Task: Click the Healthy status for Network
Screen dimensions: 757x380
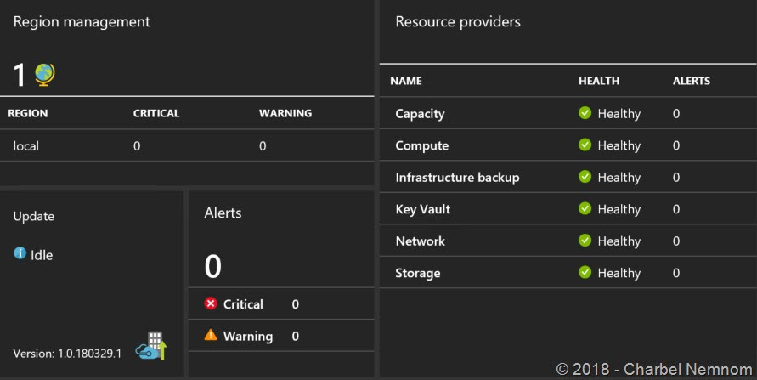Action: click(x=619, y=241)
